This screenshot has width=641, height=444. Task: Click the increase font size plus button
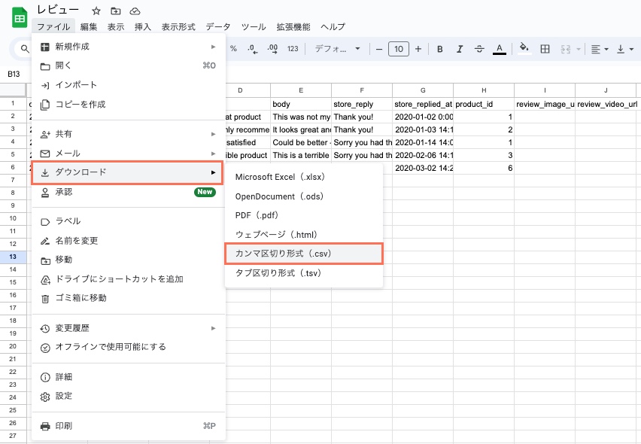(418, 49)
